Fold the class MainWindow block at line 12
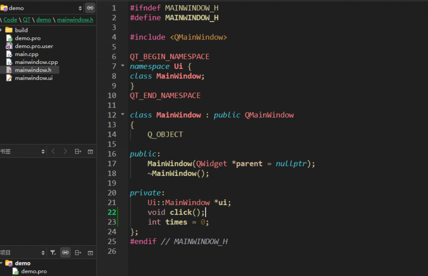 [x=123, y=115]
